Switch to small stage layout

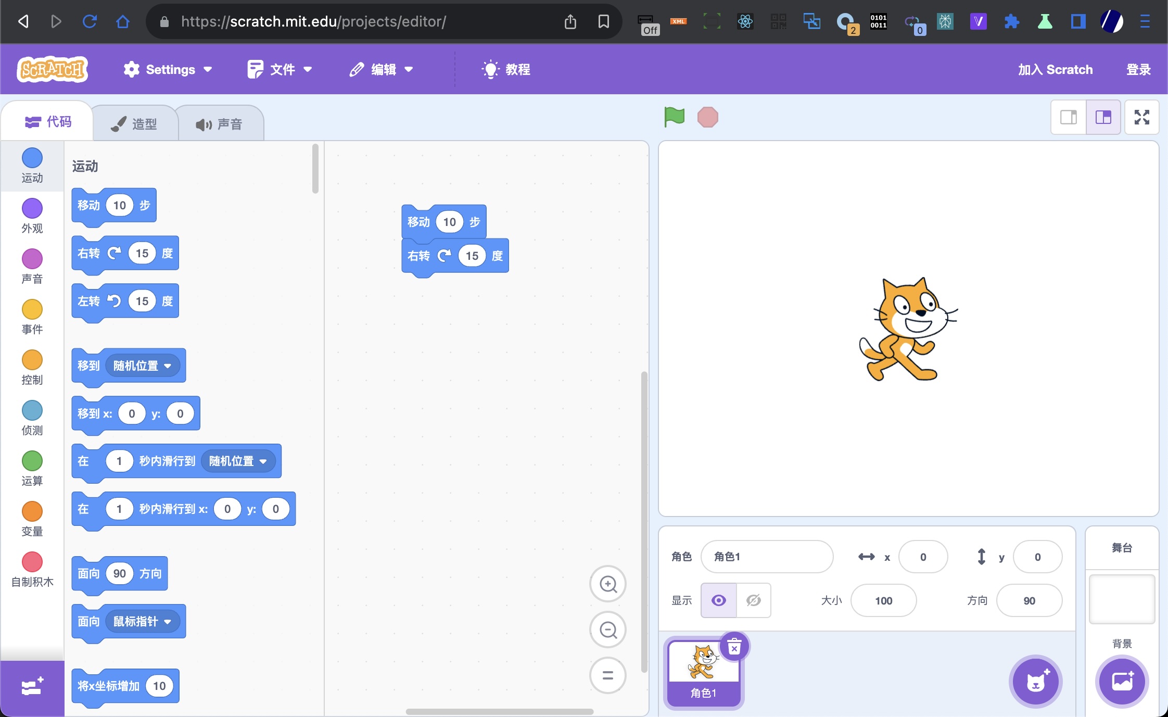point(1069,117)
